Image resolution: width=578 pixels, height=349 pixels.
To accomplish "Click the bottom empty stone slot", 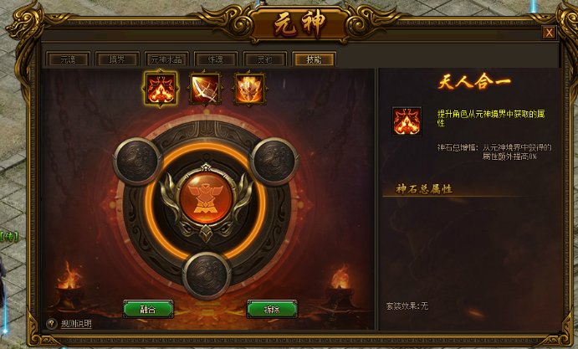I will [x=207, y=275].
